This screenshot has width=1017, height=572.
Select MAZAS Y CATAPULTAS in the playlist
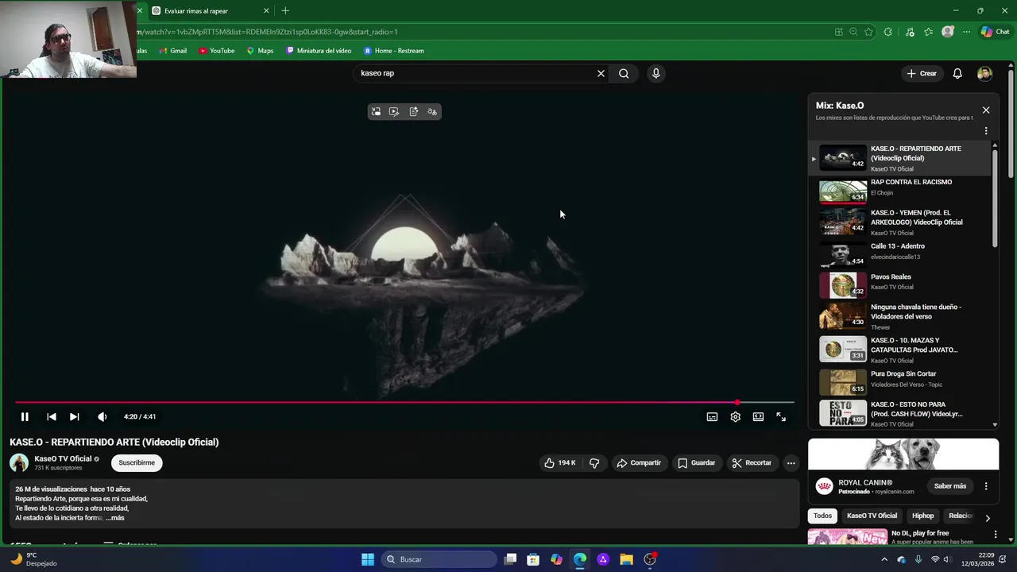click(899, 350)
